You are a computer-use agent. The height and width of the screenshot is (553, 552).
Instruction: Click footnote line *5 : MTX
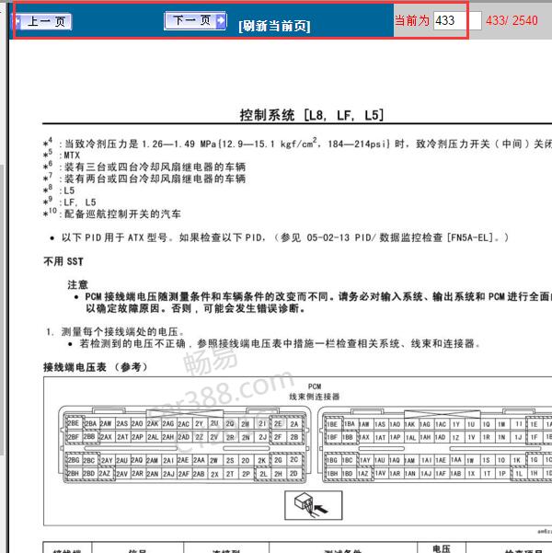coord(62,155)
